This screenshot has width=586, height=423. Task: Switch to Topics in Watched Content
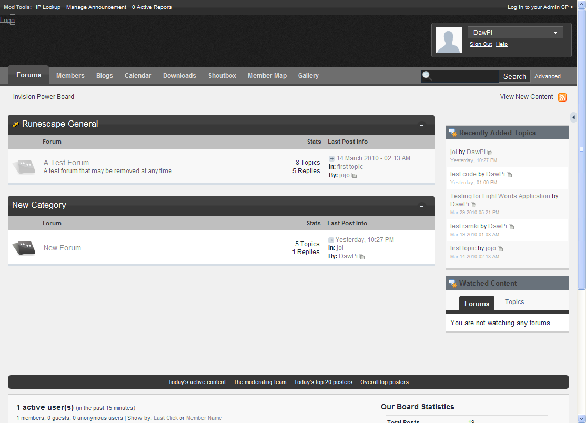coord(514,302)
